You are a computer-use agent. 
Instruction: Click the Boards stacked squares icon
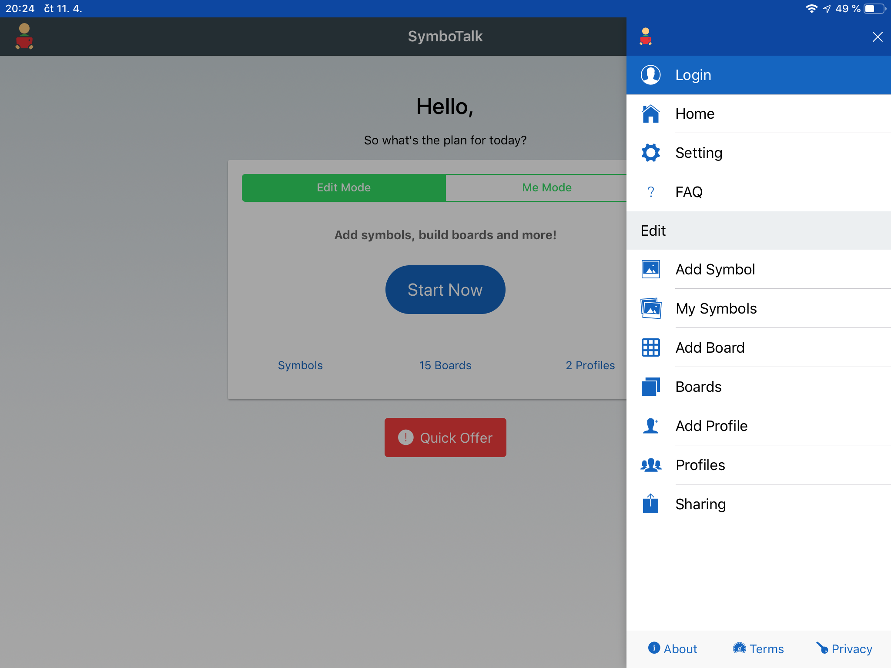pos(650,387)
